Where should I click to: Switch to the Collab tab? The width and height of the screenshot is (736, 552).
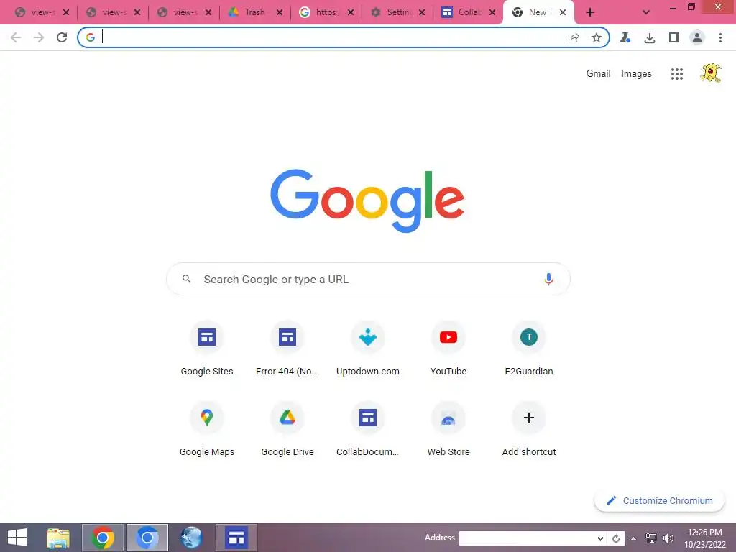click(468, 13)
